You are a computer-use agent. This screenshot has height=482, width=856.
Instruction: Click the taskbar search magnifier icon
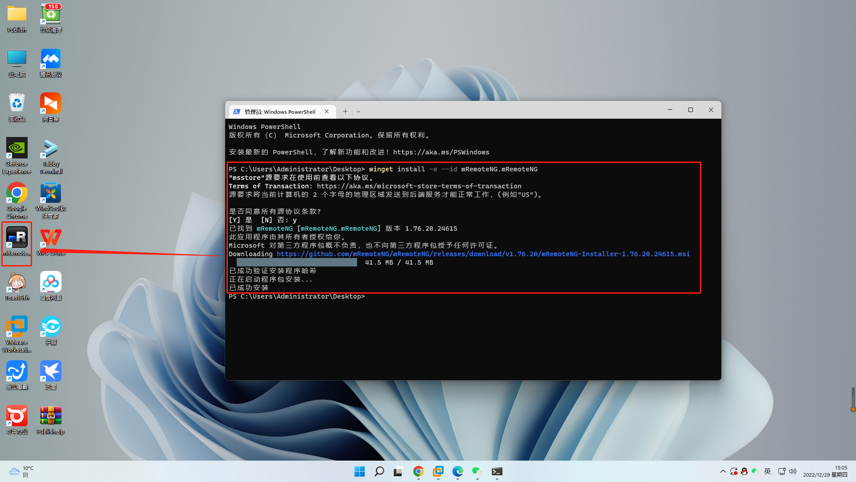click(x=379, y=471)
